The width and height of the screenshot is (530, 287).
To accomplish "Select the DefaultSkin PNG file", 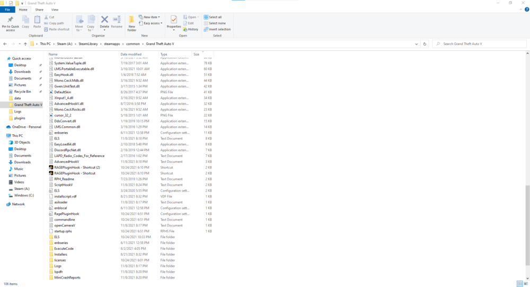I will click(63, 92).
